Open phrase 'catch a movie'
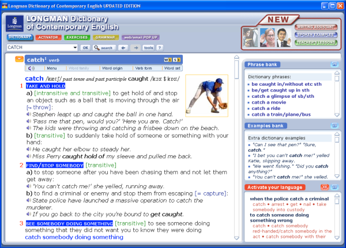 click(269, 102)
